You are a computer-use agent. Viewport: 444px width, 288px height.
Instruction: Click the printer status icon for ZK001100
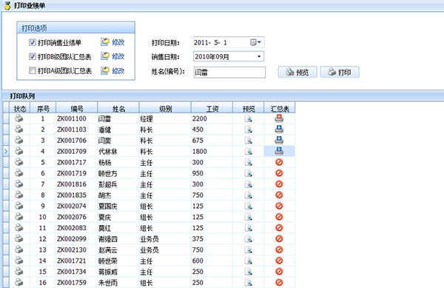[x=19, y=118]
